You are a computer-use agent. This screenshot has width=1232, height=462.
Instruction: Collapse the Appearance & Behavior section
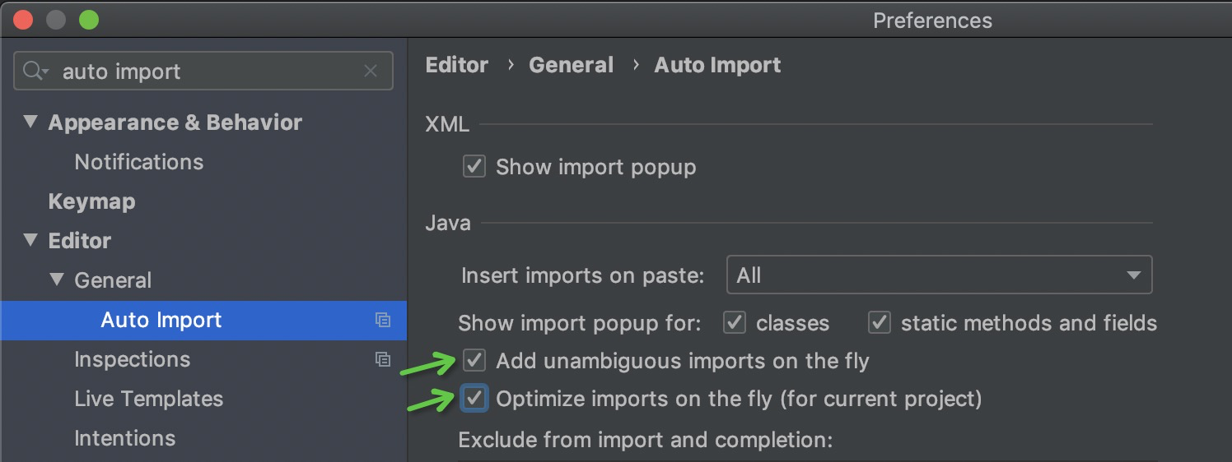pyautogui.click(x=31, y=122)
